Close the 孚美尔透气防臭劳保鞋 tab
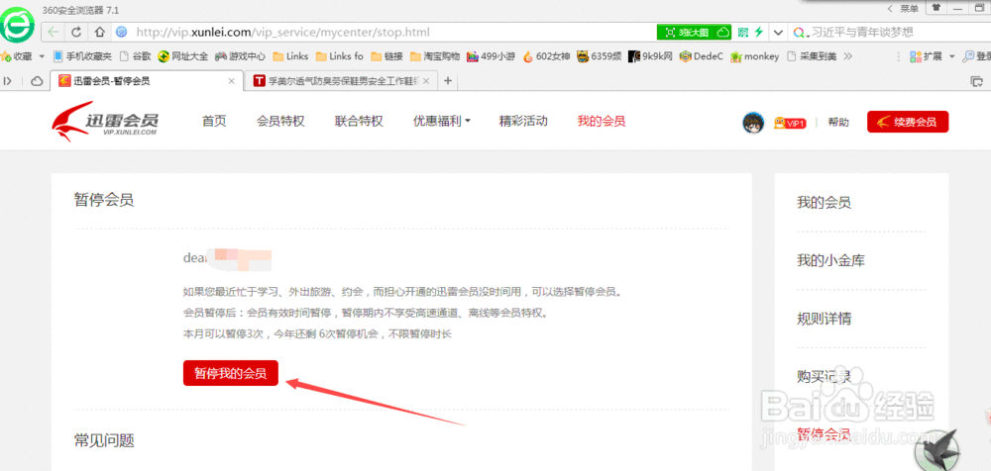Screen dimensions: 991x471 coord(426,81)
